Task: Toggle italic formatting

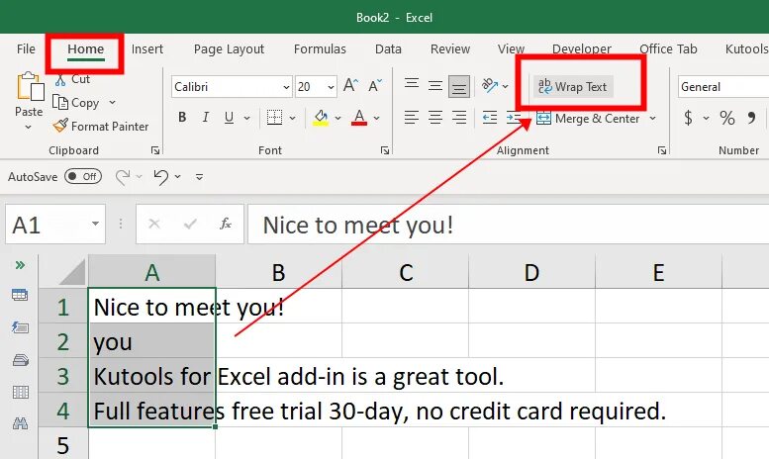Action: point(206,117)
